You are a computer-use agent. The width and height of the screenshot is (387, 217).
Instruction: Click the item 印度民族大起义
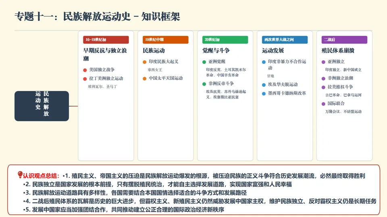click(x=163, y=62)
